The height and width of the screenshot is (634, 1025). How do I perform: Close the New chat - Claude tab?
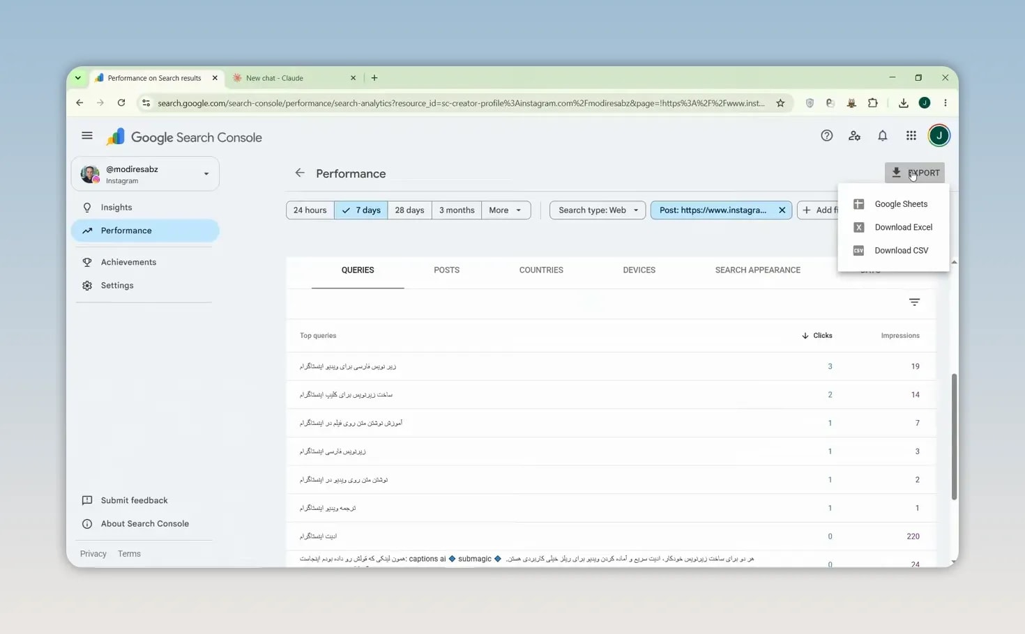[353, 78]
